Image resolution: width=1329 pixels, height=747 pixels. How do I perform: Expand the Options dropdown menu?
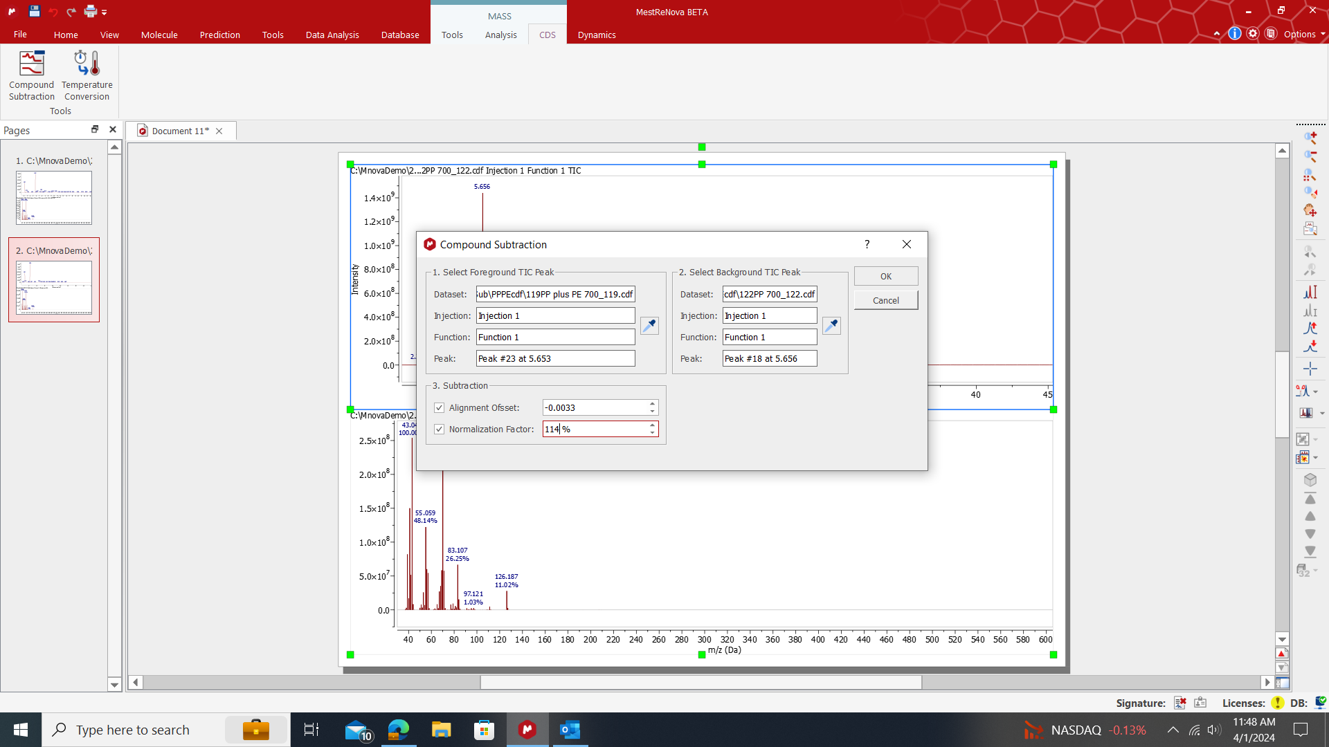pyautogui.click(x=1304, y=34)
